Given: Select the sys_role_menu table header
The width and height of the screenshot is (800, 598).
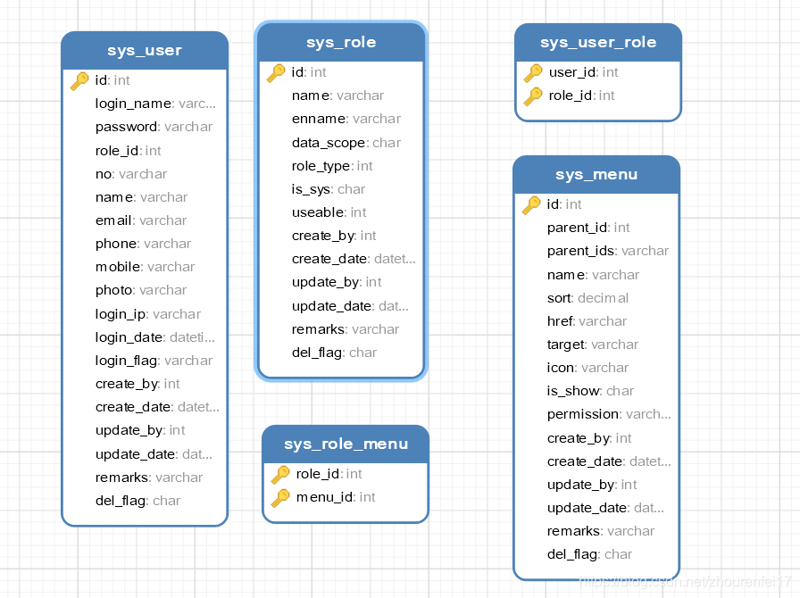Looking at the screenshot, I should click(345, 444).
